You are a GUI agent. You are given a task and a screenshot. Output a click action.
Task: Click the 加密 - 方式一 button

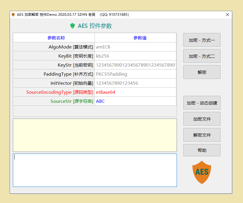pos(202,40)
